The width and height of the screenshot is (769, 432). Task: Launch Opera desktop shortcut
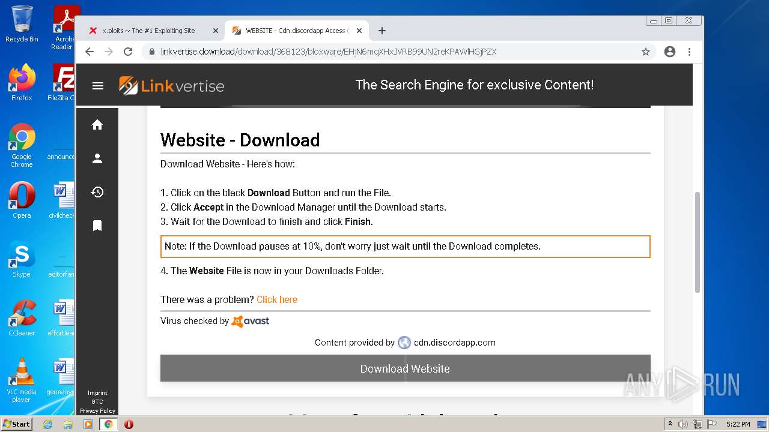pos(22,200)
